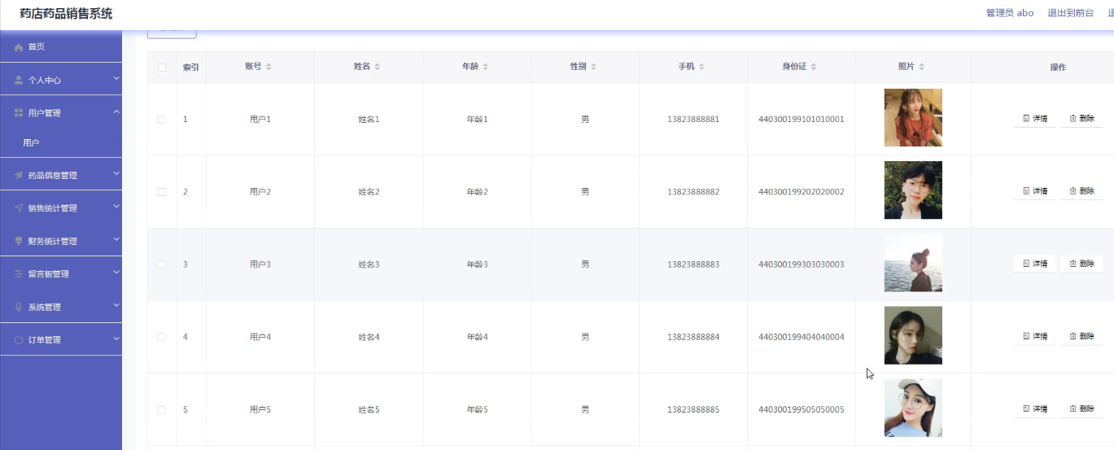Collapse 用户管理 chevron

(x=116, y=111)
